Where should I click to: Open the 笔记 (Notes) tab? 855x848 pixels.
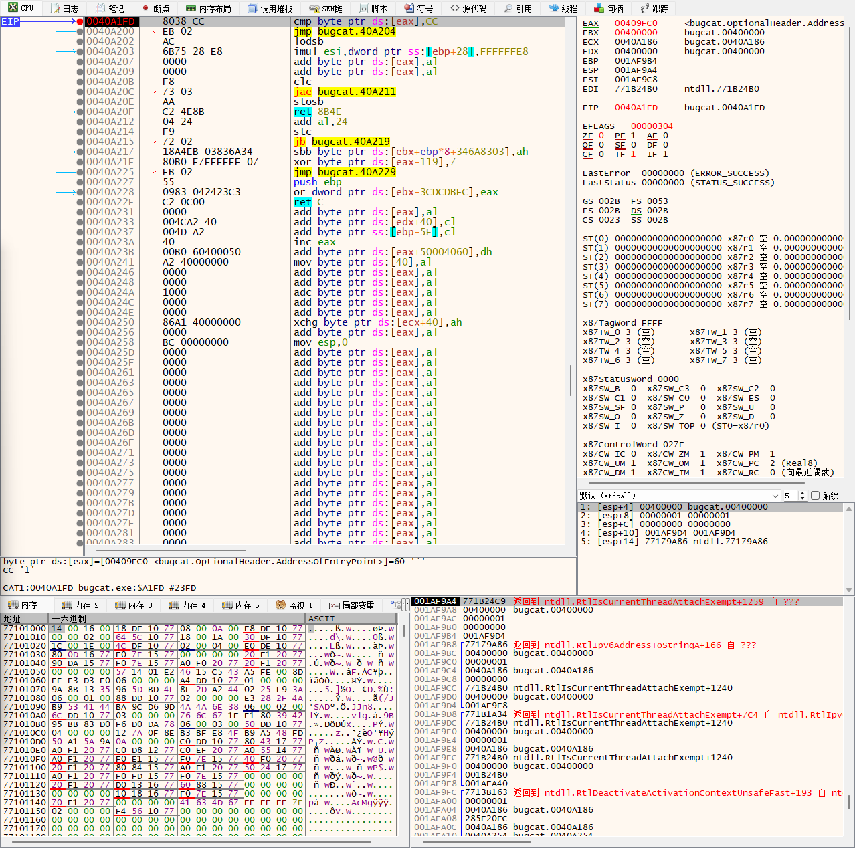coord(110,8)
